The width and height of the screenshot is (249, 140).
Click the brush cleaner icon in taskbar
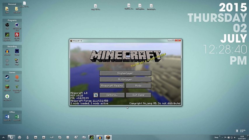pos(28,137)
